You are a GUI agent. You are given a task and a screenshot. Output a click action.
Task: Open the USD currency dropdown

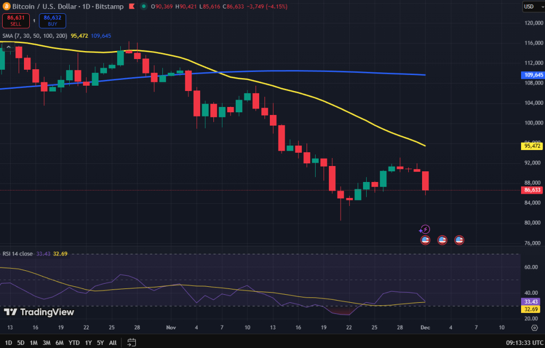point(533,6)
